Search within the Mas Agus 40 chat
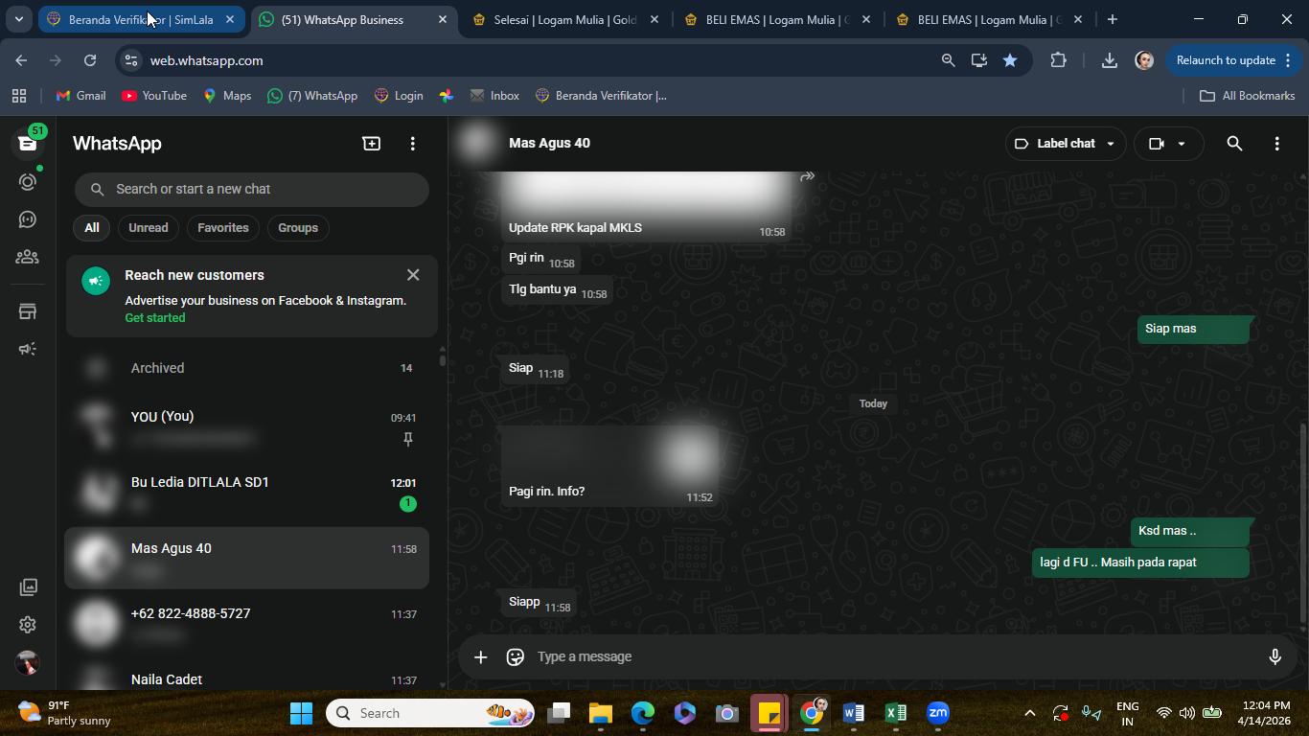1309x736 pixels. coord(1234,144)
